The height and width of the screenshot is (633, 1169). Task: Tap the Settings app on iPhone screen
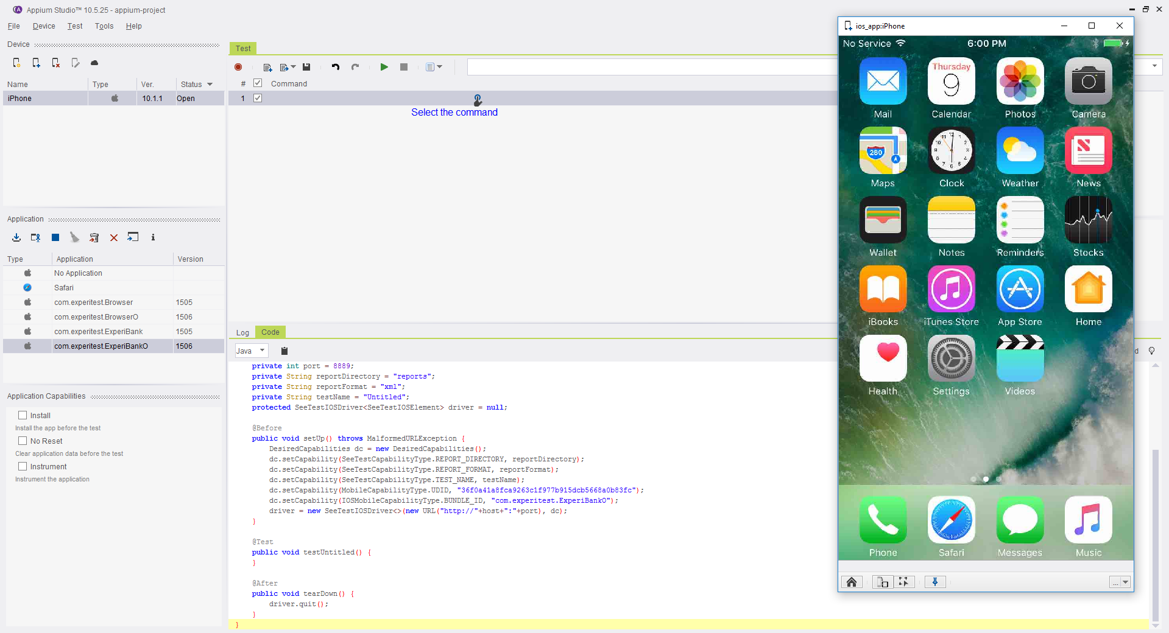pyautogui.click(x=951, y=366)
